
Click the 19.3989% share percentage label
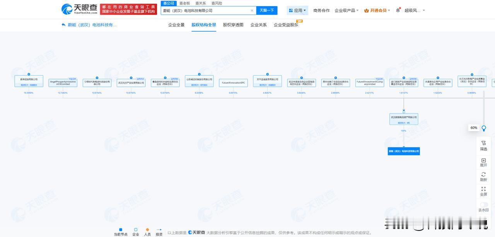29,93
